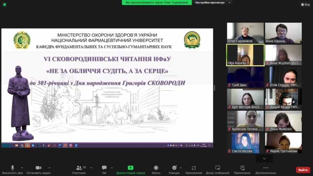
Task: Select Гриб Іван video thumbnail
Action: tap(245, 77)
